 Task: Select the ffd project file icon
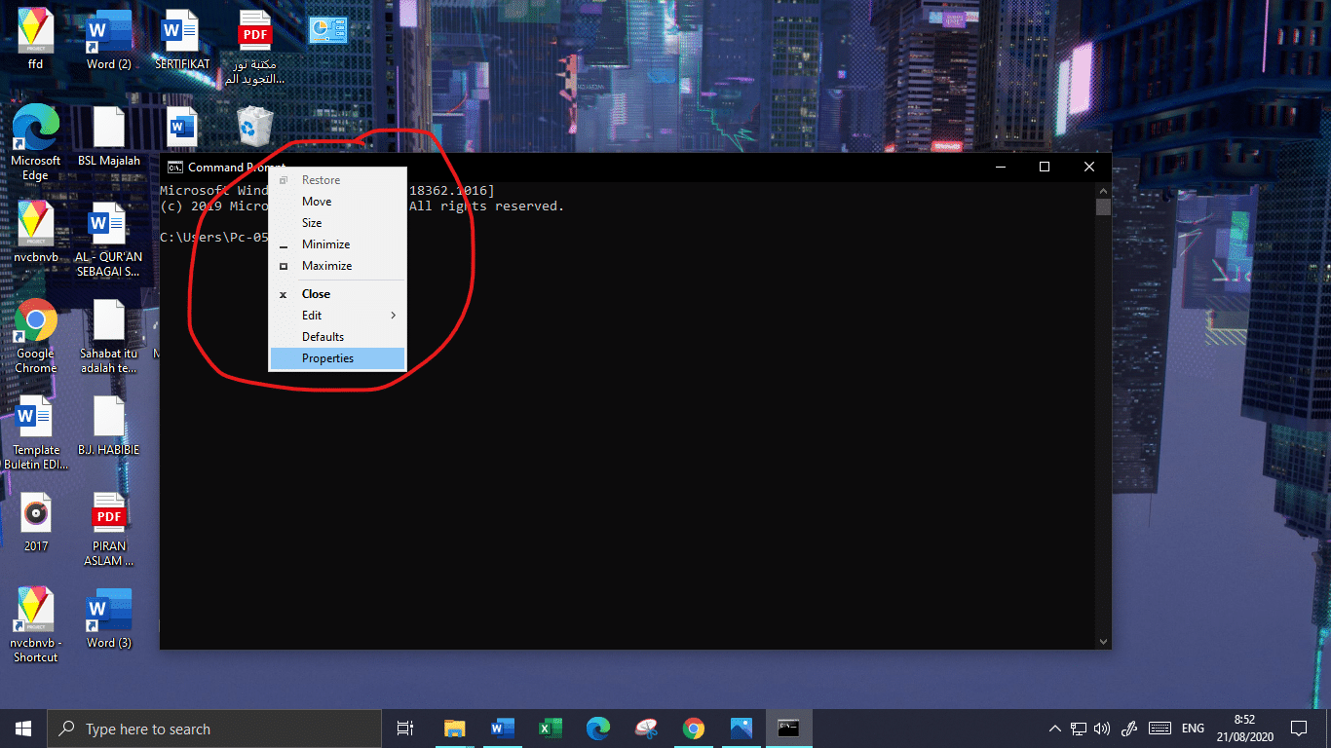point(36,40)
